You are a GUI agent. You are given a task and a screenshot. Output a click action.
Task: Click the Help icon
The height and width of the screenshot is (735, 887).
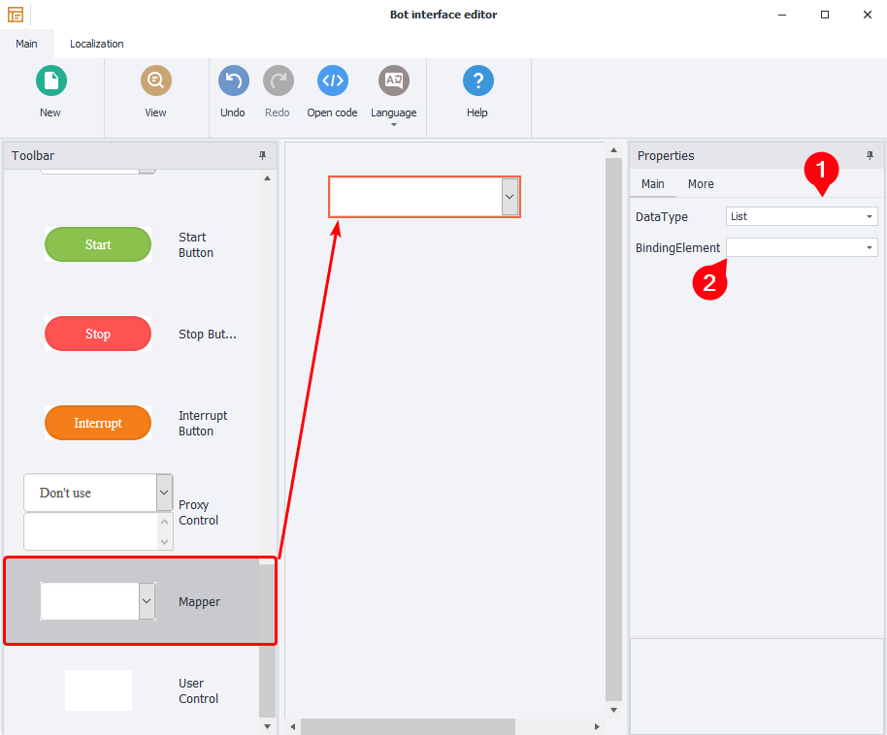click(477, 80)
